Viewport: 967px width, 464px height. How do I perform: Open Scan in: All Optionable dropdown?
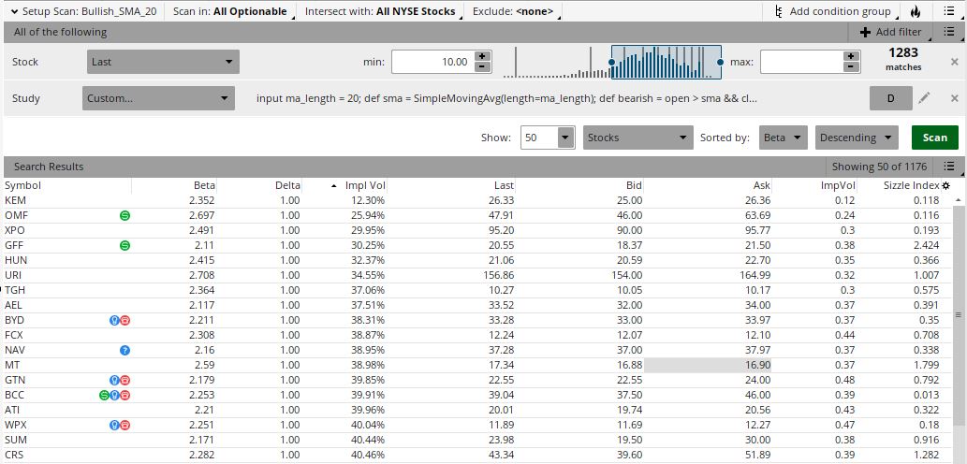click(230, 11)
